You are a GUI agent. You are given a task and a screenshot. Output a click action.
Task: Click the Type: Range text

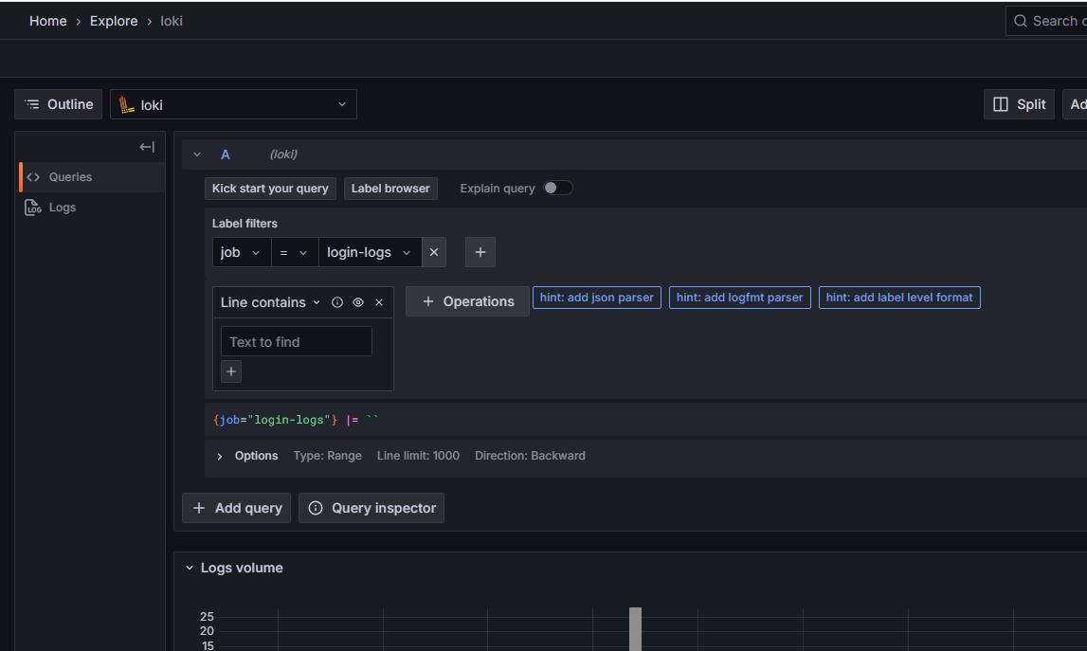pyautogui.click(x=327, y=456)
